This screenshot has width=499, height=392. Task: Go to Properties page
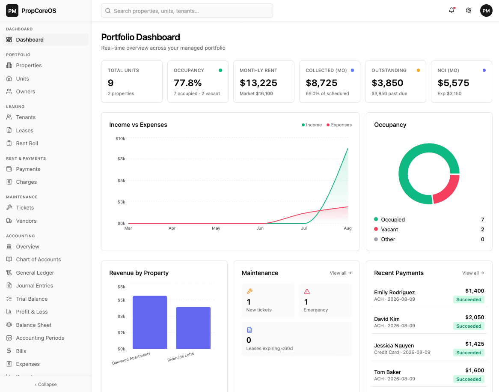(46, 65)
